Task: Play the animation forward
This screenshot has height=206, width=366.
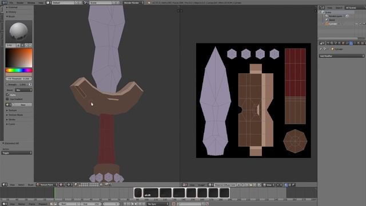Action: point(136,204)
